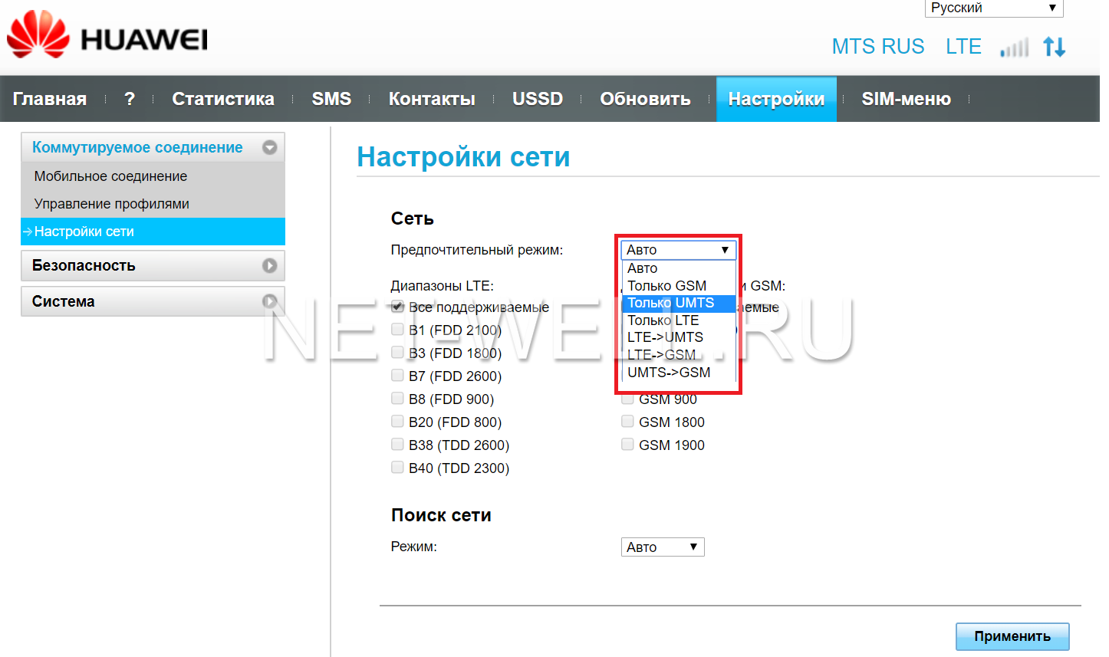Click the Huawei logo
Viewport: 1109px width, 657px height.
point(107,34)
